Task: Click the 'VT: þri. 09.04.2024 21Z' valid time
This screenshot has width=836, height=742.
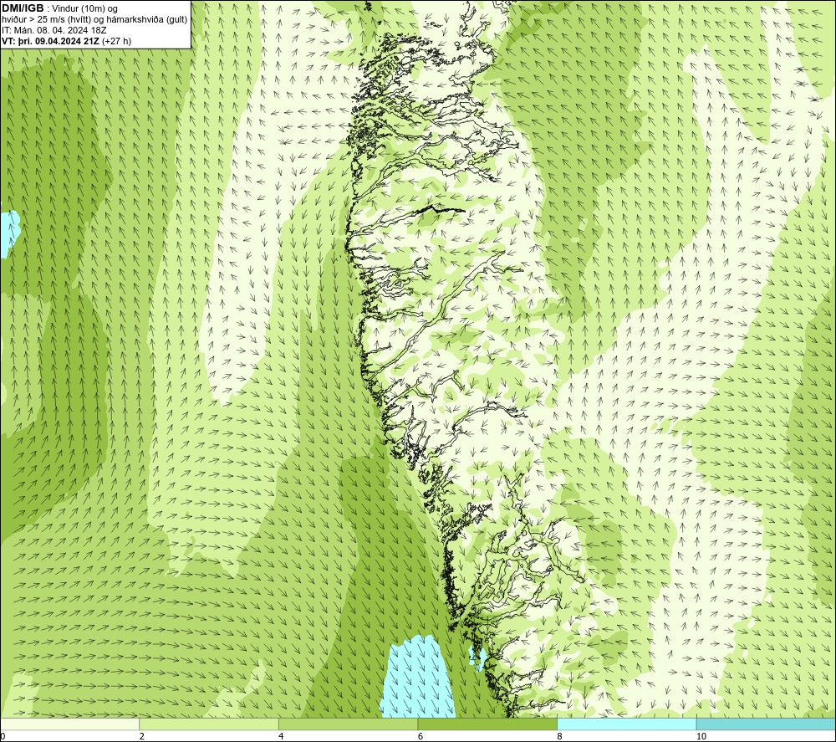Action: point(50,41)
